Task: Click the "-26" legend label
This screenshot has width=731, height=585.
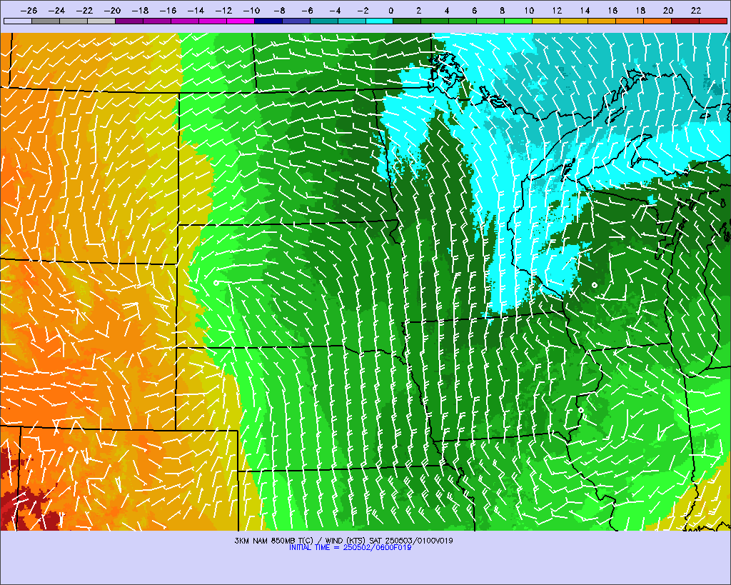Action: coord(29,10)
